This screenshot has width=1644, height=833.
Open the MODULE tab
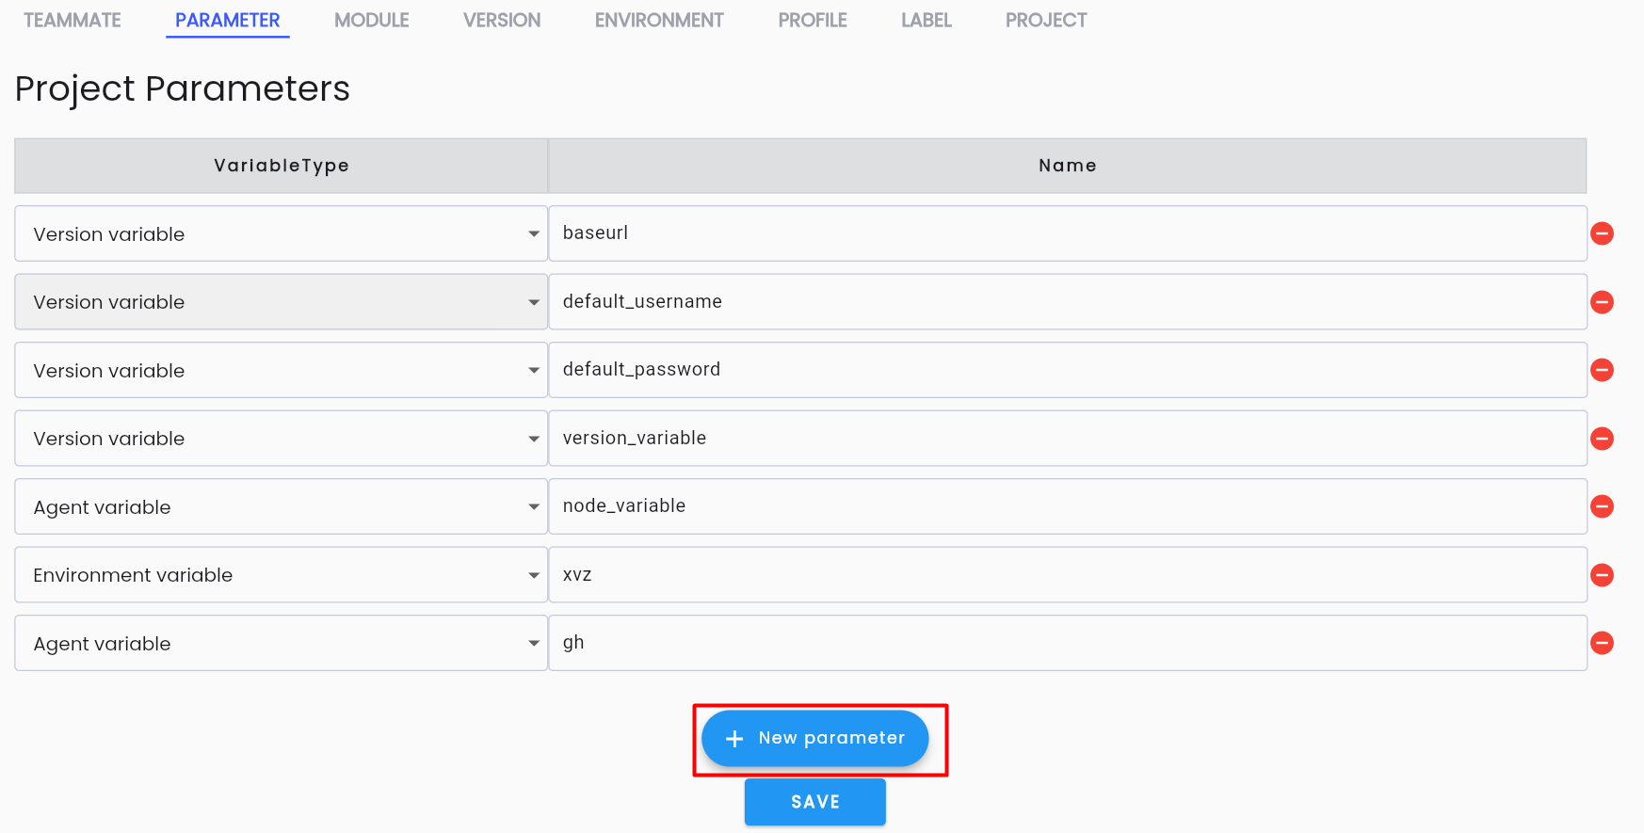pos(372,20)
